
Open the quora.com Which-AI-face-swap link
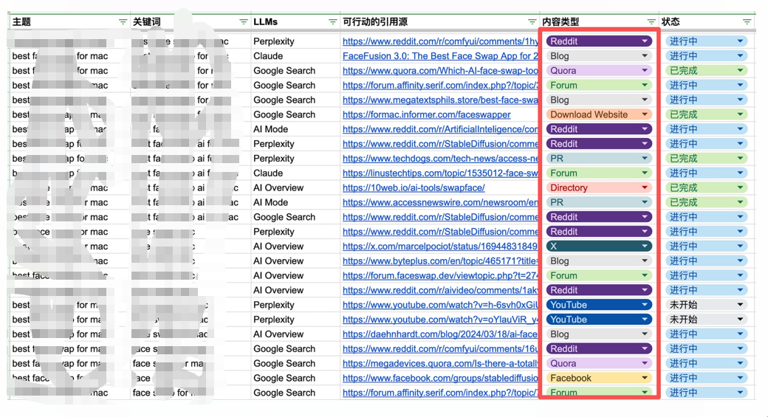coord(440,70)
